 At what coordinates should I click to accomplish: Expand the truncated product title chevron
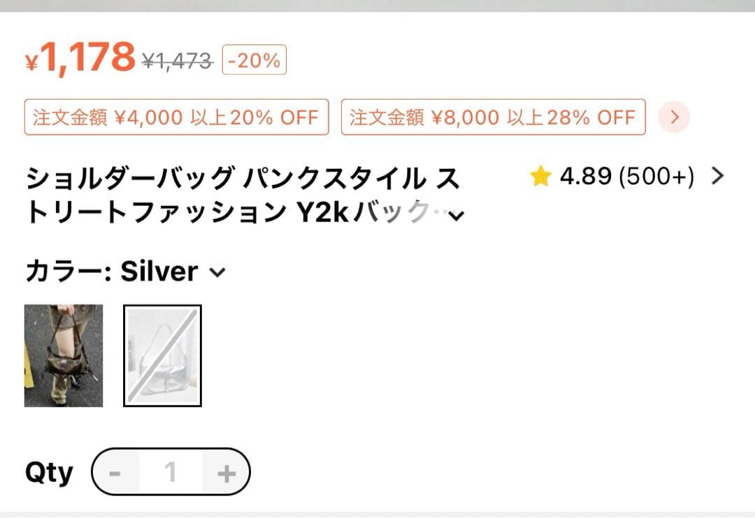pyautogui.click(x=456, y=216)
